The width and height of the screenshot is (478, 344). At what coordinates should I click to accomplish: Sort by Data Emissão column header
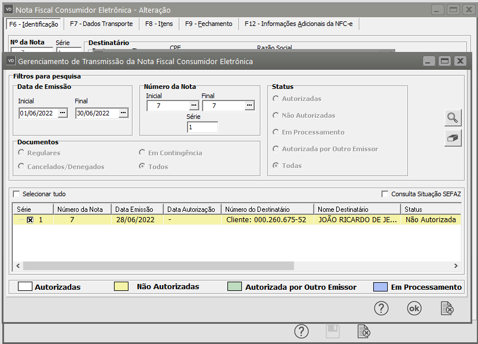pos(137,209)
